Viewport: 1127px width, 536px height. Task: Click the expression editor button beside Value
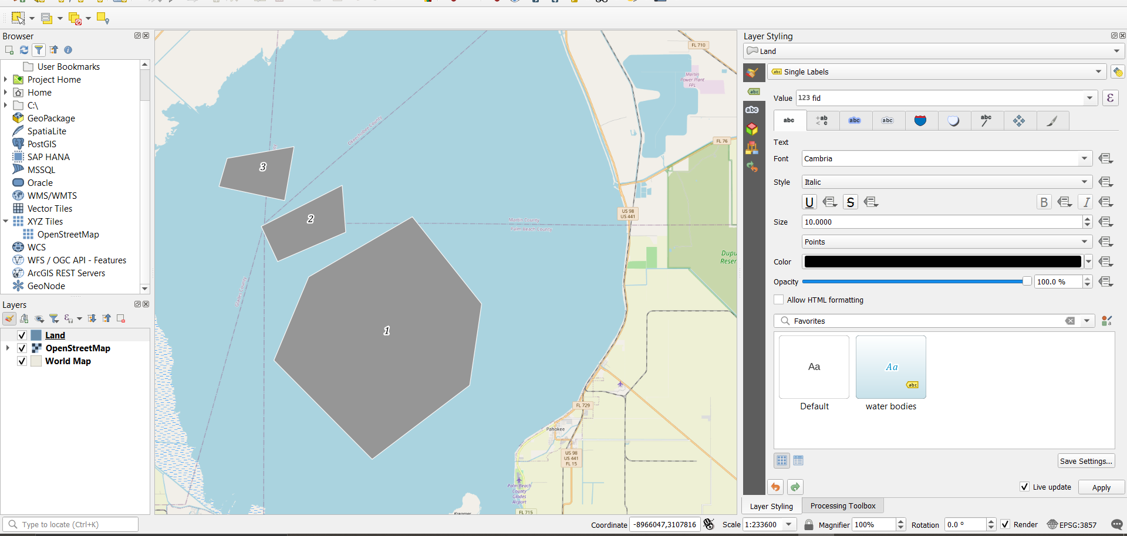pos(1110,98)
